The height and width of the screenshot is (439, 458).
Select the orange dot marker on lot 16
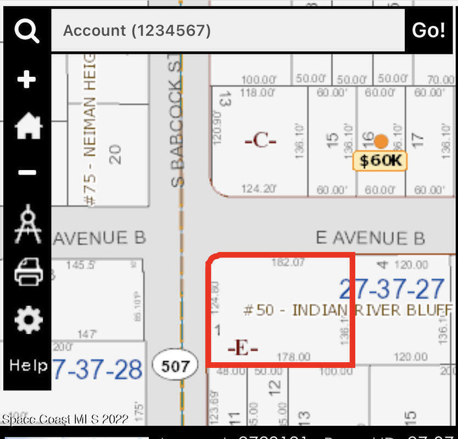[x=381, y=142]
